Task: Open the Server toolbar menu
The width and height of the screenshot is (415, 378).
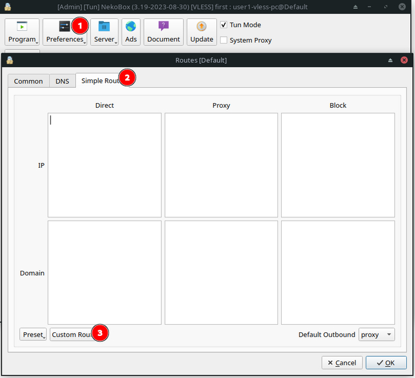Action: pyautogui.click(x=104, y=32)
